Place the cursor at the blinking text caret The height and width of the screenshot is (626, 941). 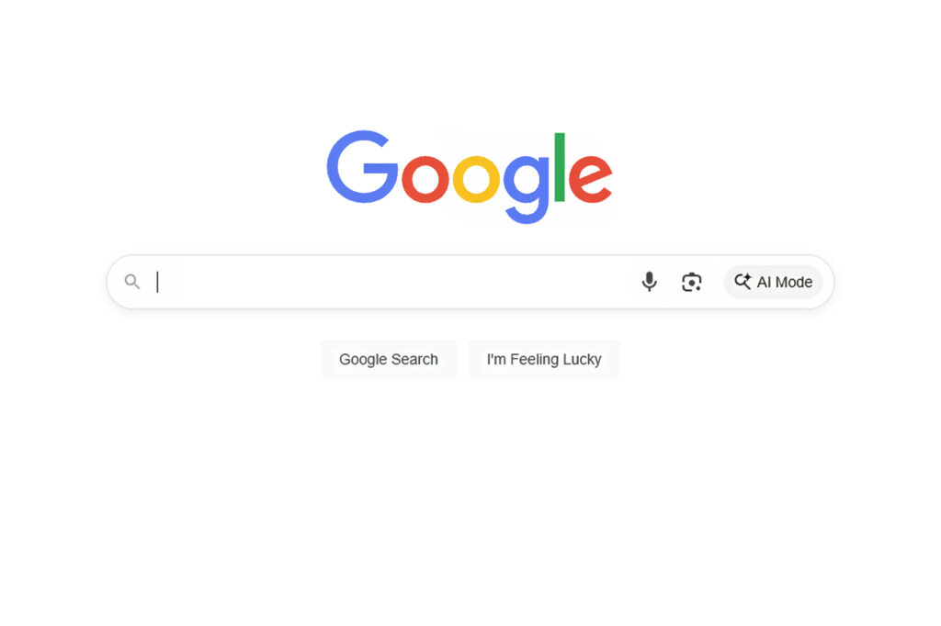click(157, 282)
